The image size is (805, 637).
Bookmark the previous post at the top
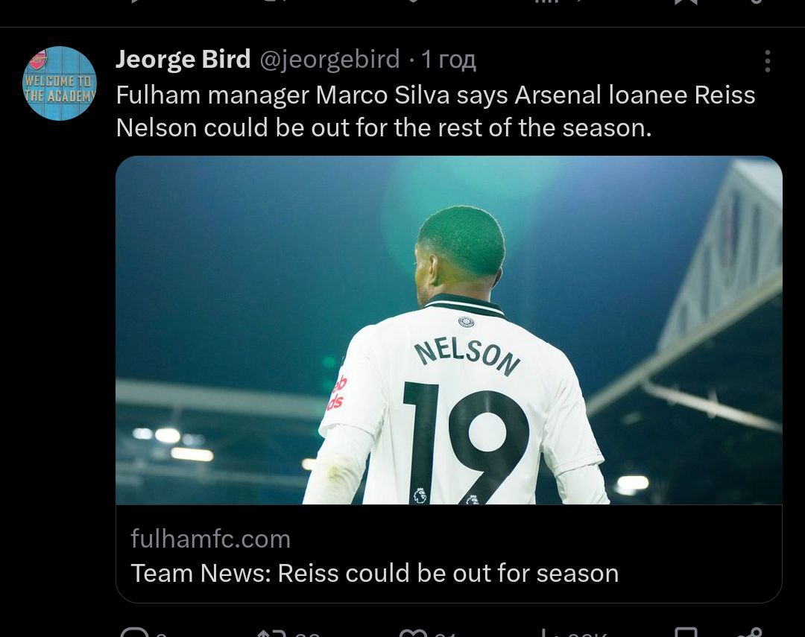click(x=685, y=2)
